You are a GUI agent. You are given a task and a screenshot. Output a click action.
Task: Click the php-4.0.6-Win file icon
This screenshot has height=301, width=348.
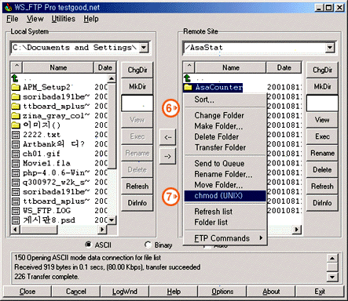pyautogui.click(x=16, y=172)
